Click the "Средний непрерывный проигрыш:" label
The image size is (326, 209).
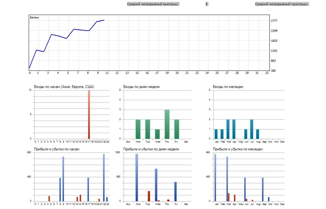[x=282, y=4]
